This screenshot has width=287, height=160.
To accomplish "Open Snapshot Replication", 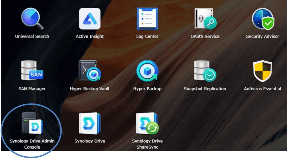I will click(205, 71).
